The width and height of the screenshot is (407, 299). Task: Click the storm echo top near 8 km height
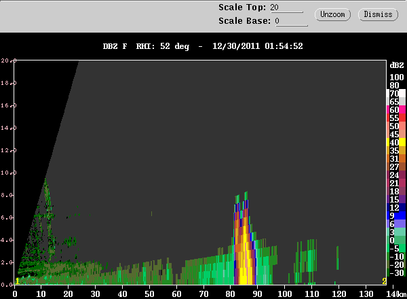click(x=244, y=196)
